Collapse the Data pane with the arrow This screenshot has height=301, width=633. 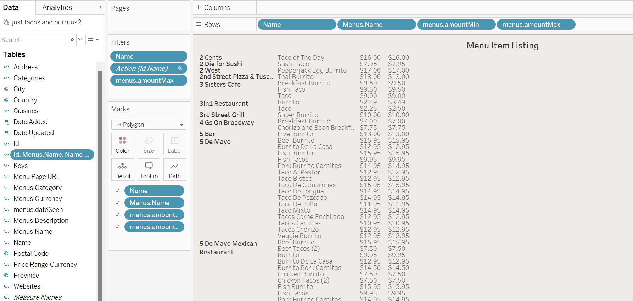click(x=101, y=7)
